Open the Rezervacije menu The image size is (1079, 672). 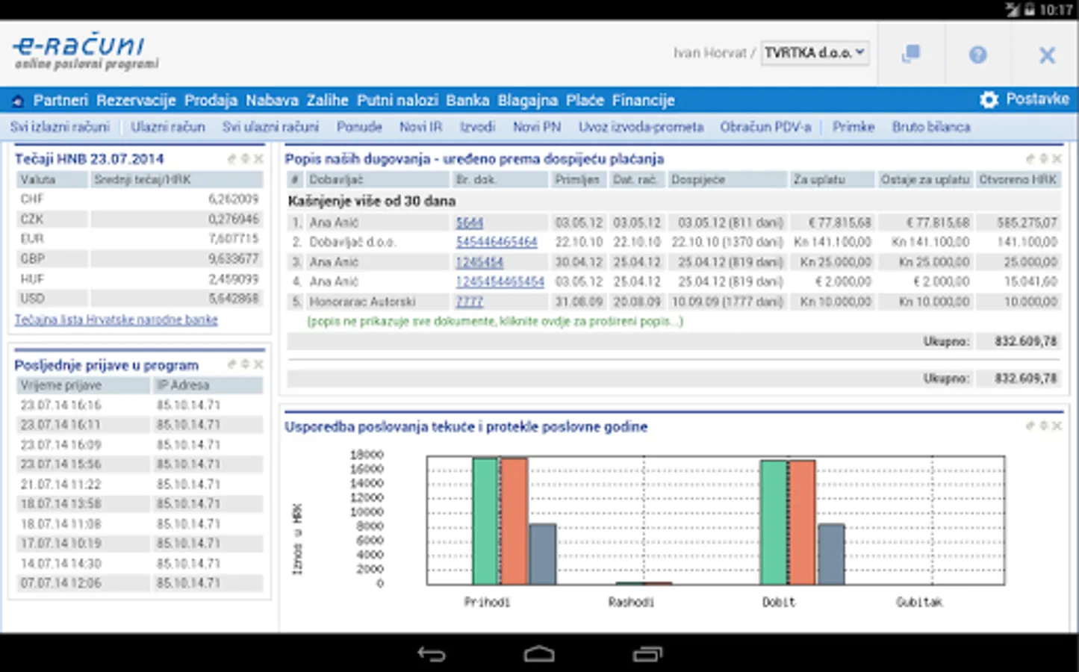[136, 100]
